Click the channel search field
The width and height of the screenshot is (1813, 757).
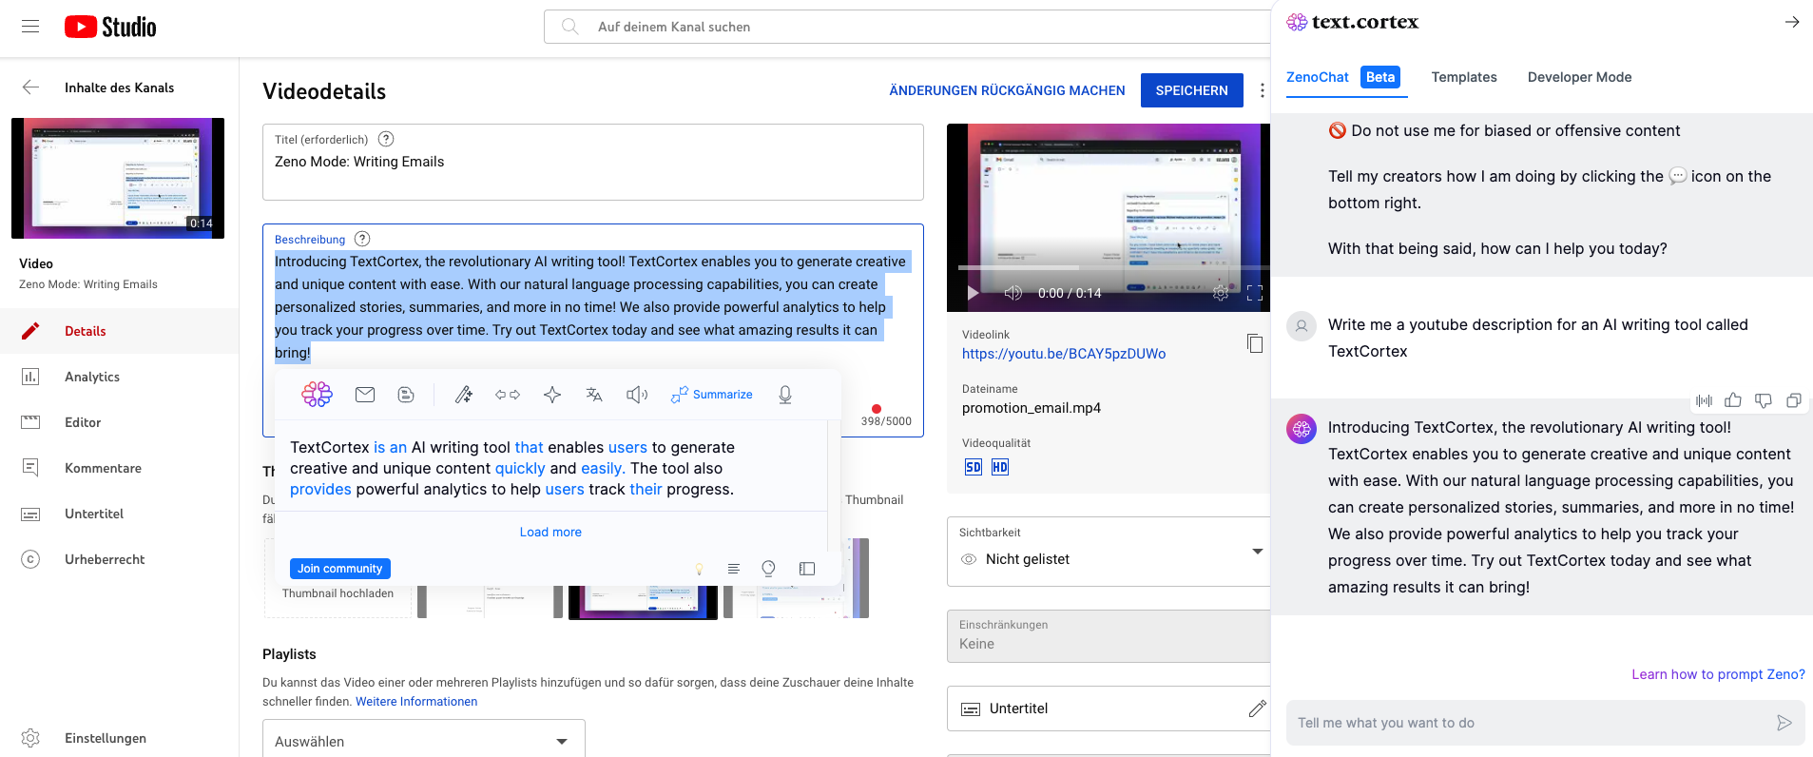(x=908, y=27)
